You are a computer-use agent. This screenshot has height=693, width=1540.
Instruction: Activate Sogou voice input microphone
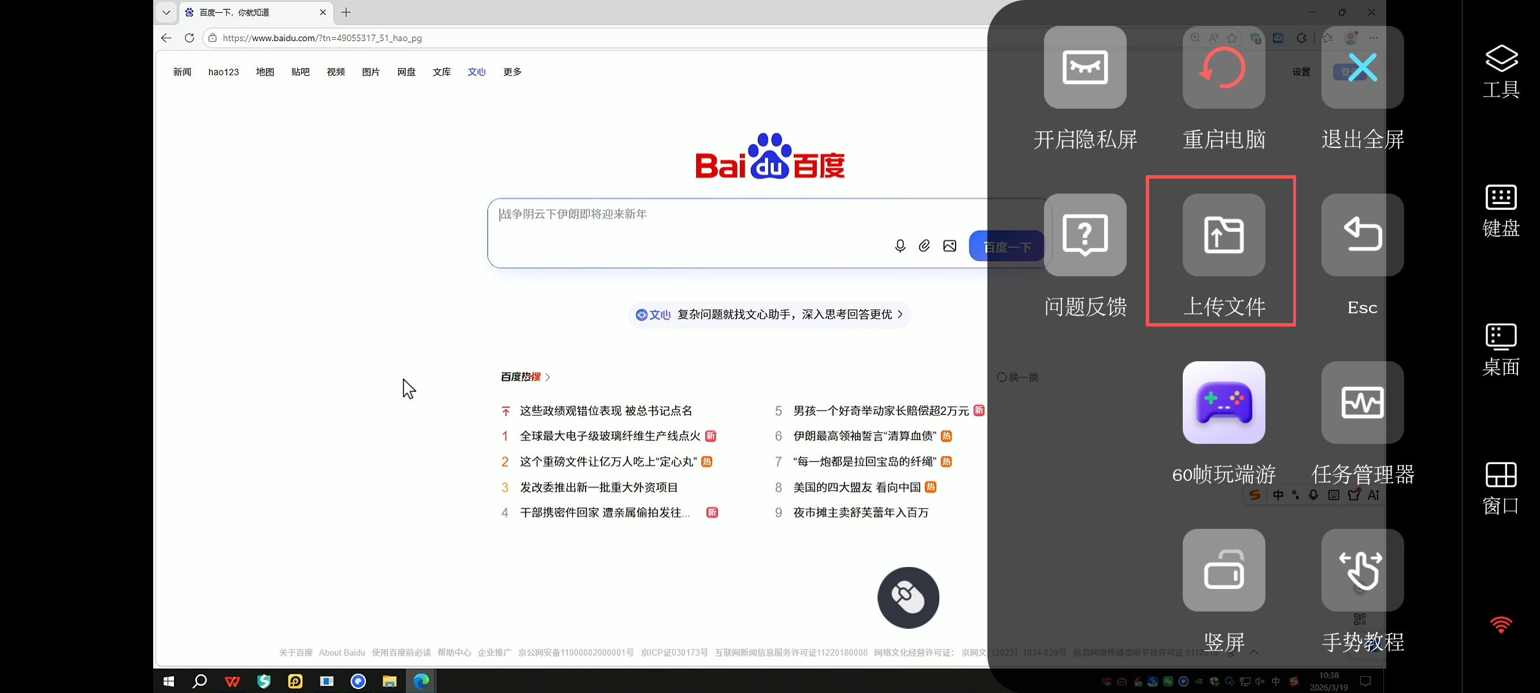point(1313,495)
